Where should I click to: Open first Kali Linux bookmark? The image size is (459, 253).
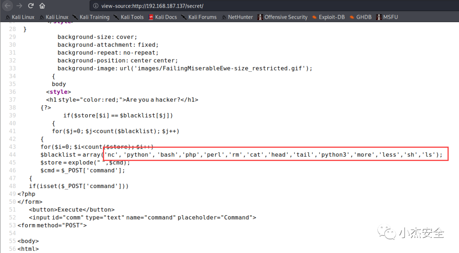20,17
